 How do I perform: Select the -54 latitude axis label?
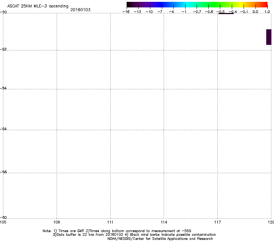click(3, 88)
